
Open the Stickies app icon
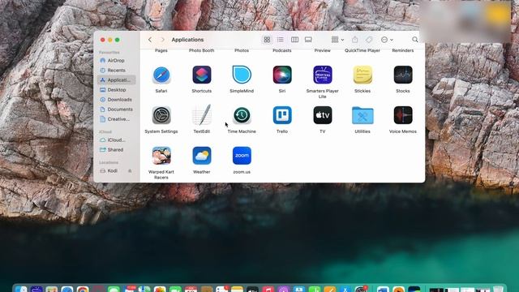tap(362, 75)
